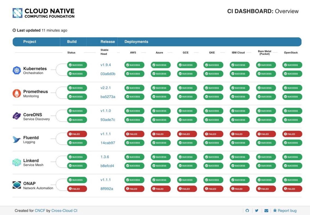
Task: Click Fluentd stable Azure FAILED badge
Action: [160, 134]
